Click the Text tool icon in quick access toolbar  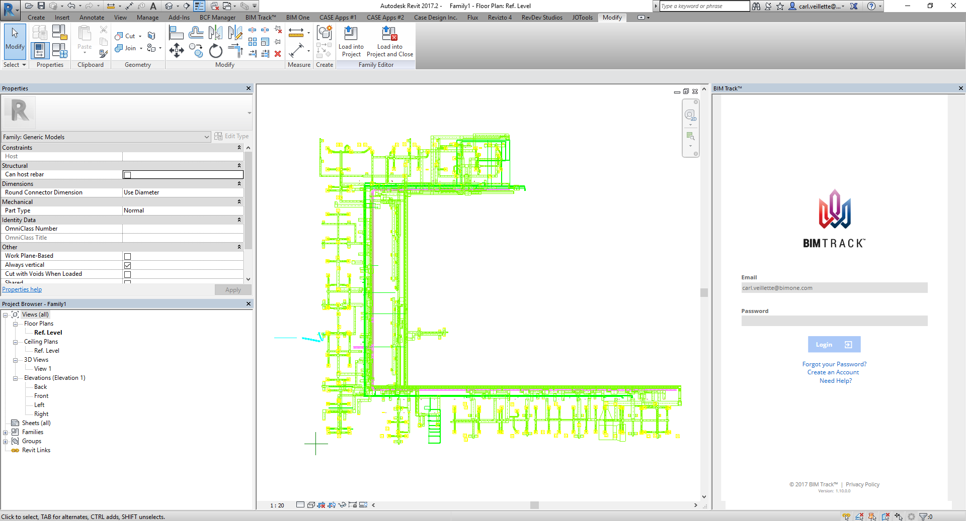point(153,6)
